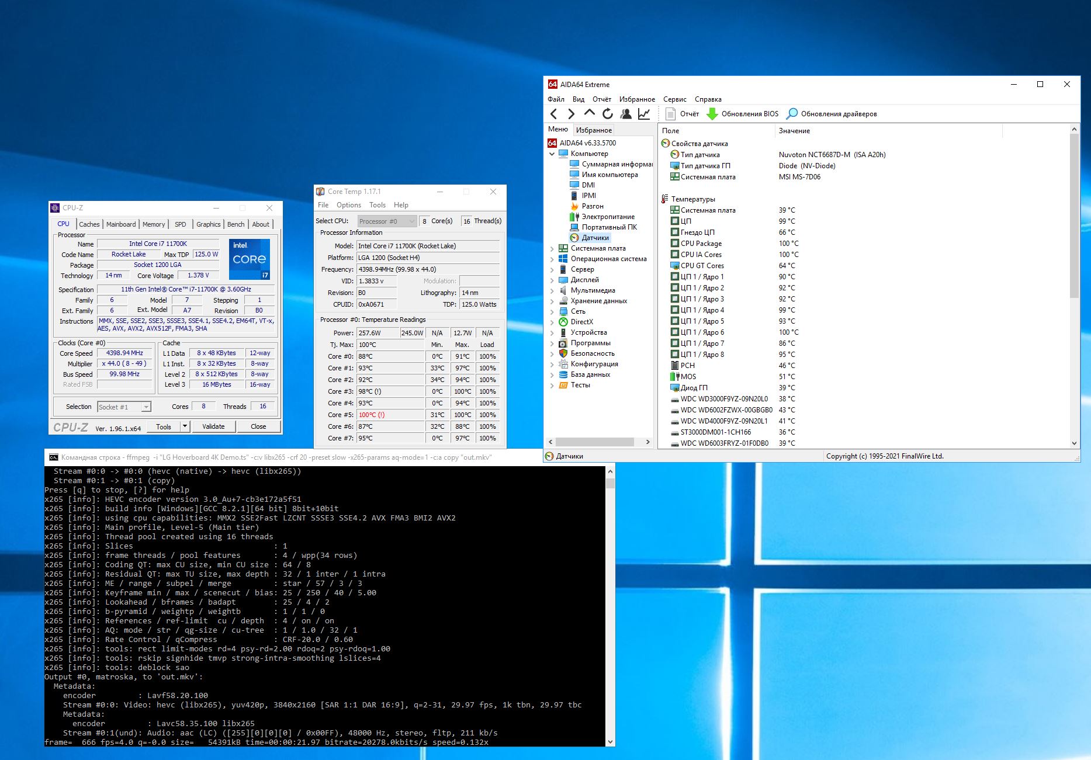Collapse the Компьютер tree node
This screenshot has height=760, width=1091.
click(552, 154)
